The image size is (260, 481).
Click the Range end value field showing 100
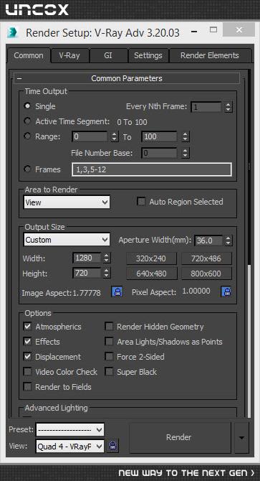pos(159,136)
